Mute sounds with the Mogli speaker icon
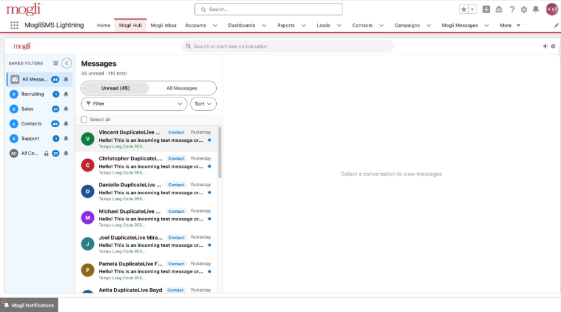This screenshot has height=312, width=561. 545,46
